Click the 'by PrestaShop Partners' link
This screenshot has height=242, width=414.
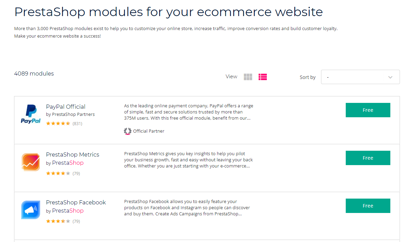point(70,114)
